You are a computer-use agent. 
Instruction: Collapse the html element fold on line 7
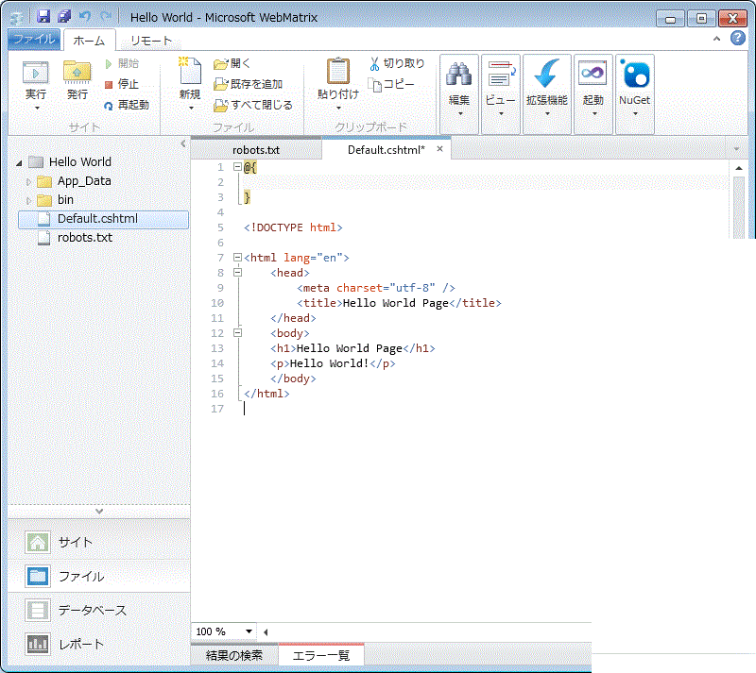237,258
